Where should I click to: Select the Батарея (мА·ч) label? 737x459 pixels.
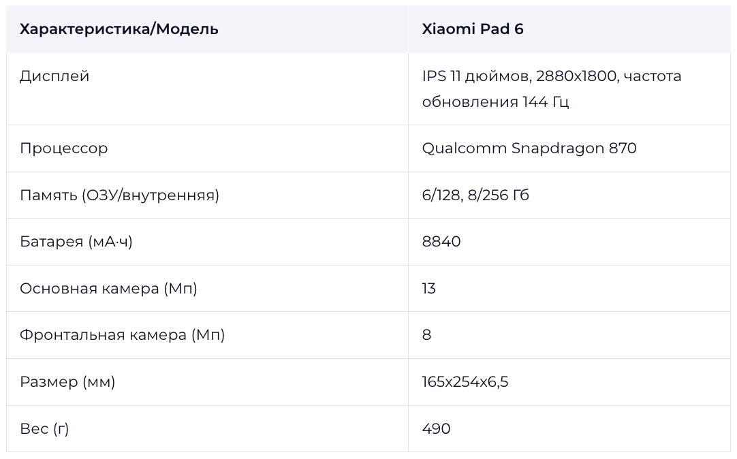pos(76,242)
